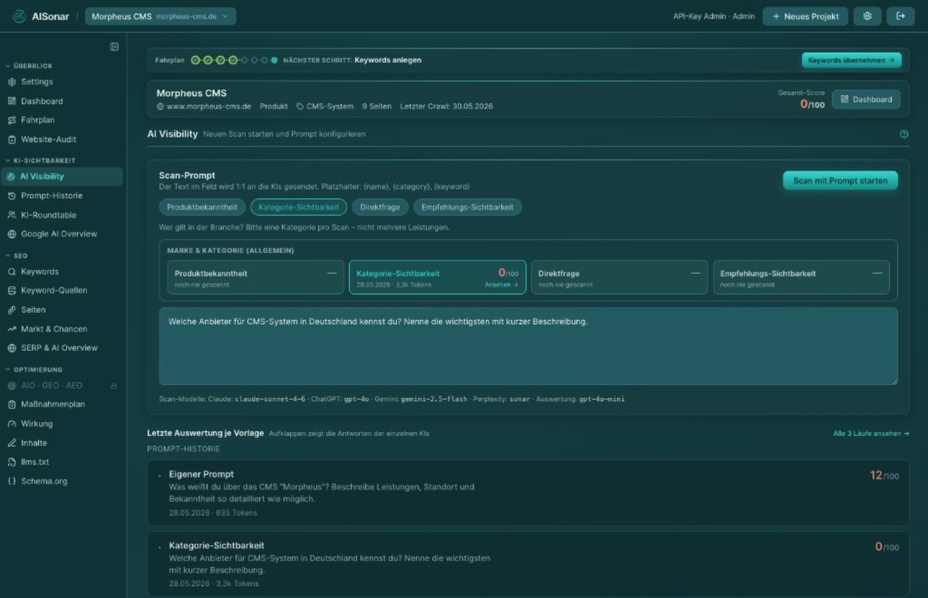928x598 pixels.
Task: Select the Empfehlungs-Sichtbarkeit template chip
Action: 467,207
